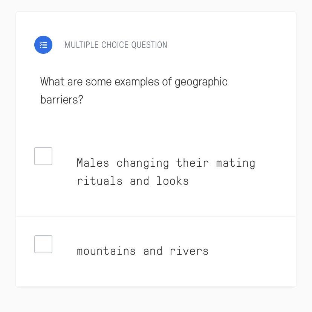Screen dimensions: 312x312
Task: Click the word 'mountains' in second answer
Action: click(106, 251)
